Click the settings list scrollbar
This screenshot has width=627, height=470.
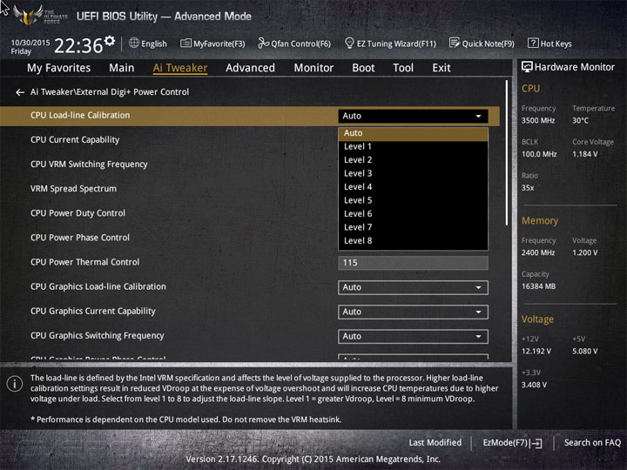pos(507,152)
